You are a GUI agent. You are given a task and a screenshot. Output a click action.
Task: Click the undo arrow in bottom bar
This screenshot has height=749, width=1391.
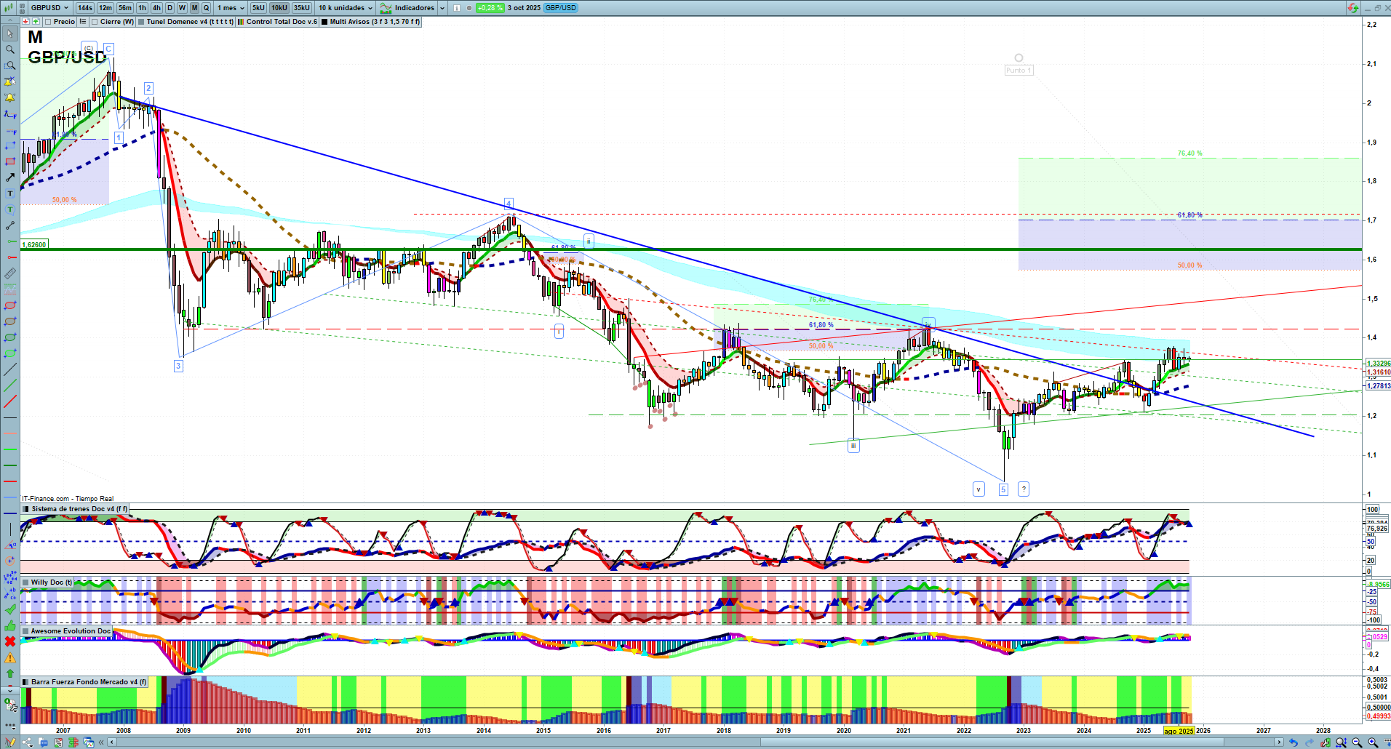pyautogui.click(x=1293, y=742)
